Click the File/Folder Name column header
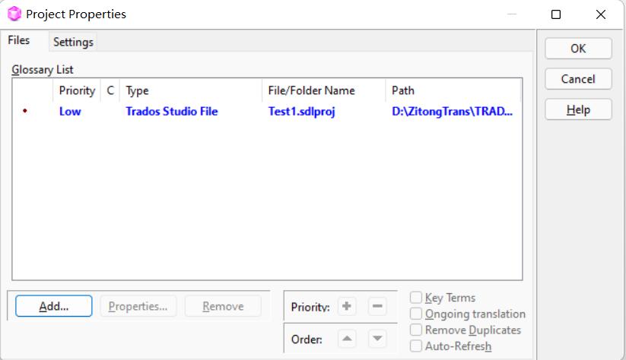 click(x=324, y=90)
